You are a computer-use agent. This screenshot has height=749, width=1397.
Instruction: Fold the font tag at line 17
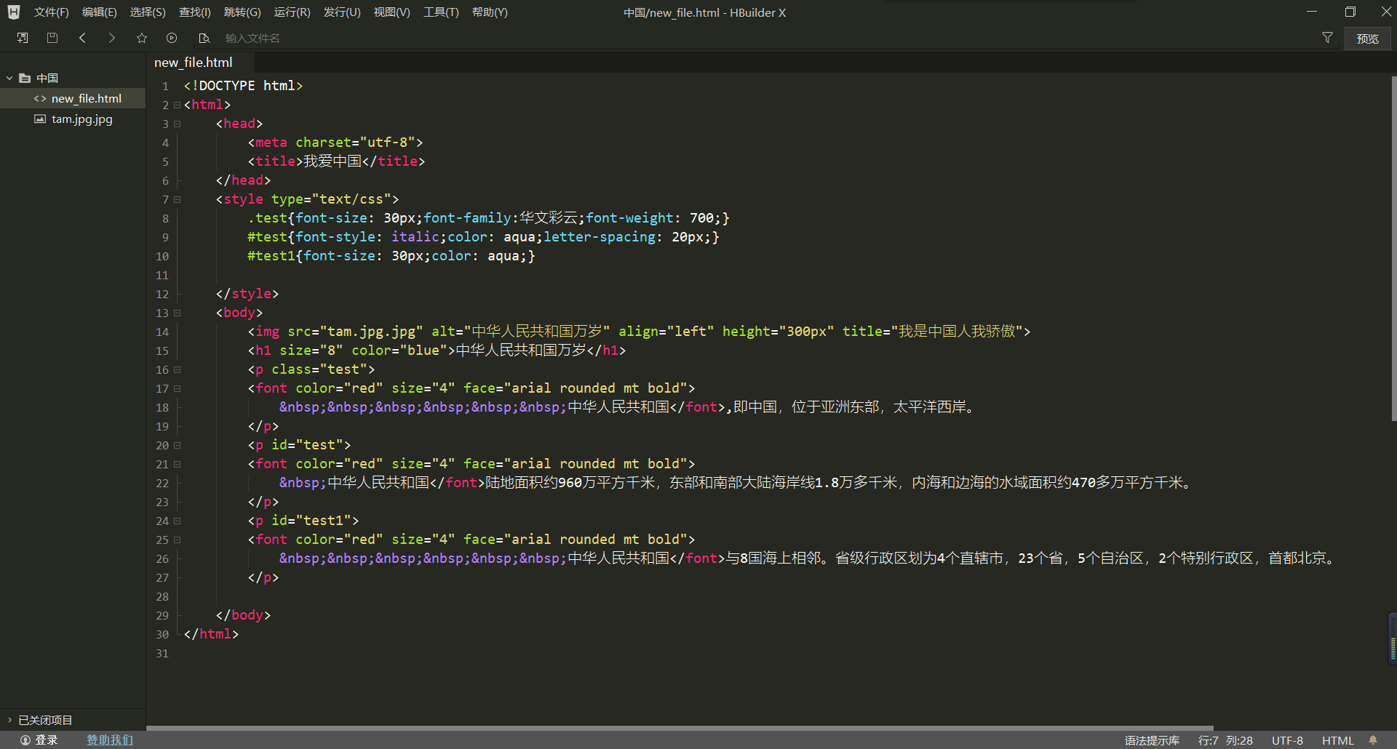pyautogui.click(x=177, y=388)
